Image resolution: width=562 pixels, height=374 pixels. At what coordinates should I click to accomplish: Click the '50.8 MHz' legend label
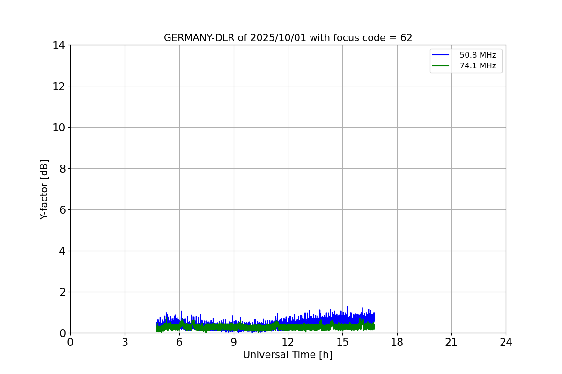click(478, 55)
